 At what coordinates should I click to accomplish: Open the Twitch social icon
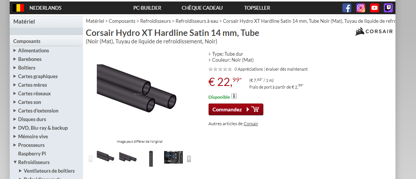[388, 8]
